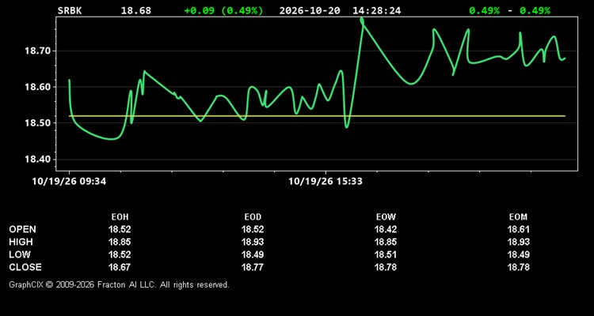
Task: Select the EOD LOW value 18.49
Action: click(253, 254)
